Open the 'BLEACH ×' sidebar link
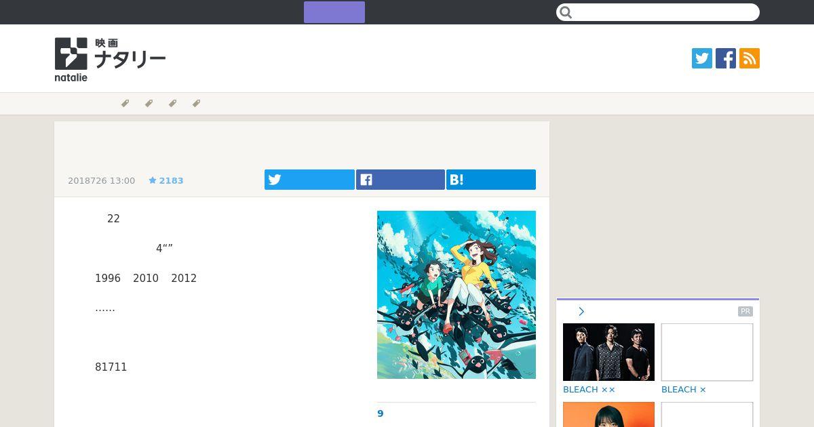This screenshot has height=427, width=814. (684, 390)
